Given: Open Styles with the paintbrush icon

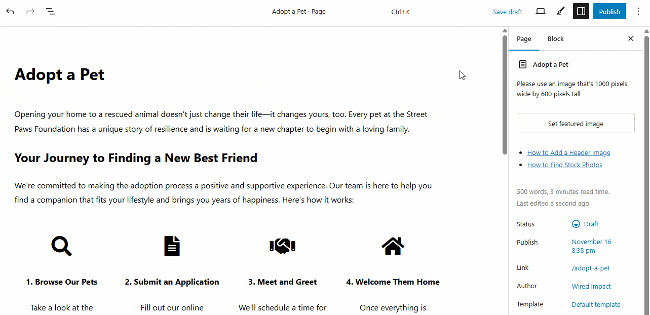Looking at the screenshot, I should [x=560, y=11].
